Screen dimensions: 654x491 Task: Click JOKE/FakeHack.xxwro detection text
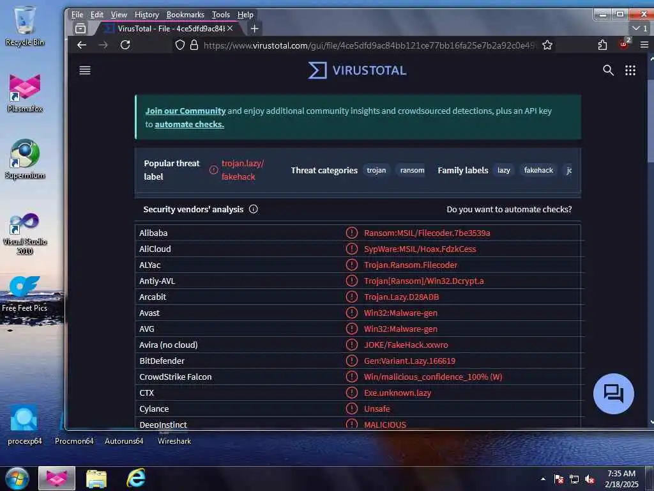tap(406, 345)
